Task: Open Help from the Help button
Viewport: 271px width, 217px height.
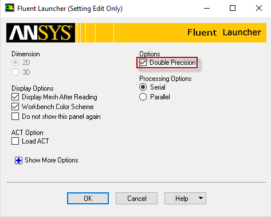Action: click(182, 199)
